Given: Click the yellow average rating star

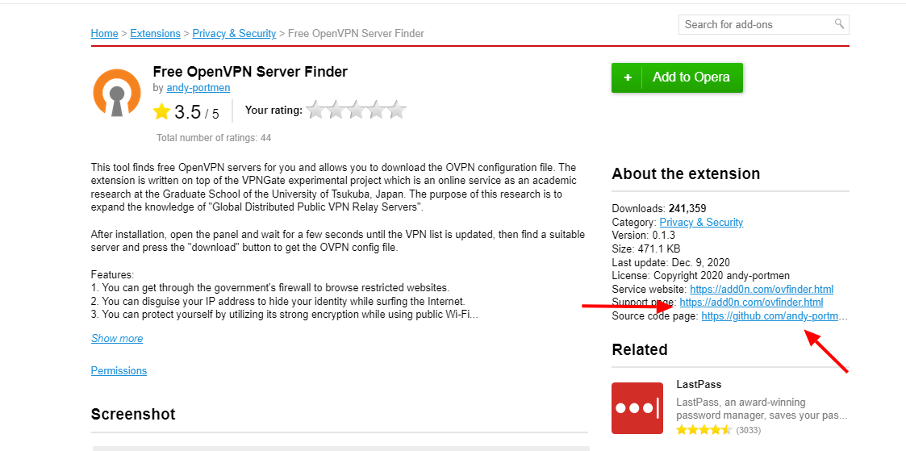Looking at the screenshot, I should 162,111.
